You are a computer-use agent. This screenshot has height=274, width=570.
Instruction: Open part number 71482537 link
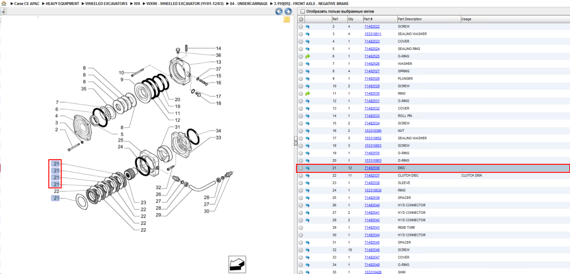(x=372, y=176)
